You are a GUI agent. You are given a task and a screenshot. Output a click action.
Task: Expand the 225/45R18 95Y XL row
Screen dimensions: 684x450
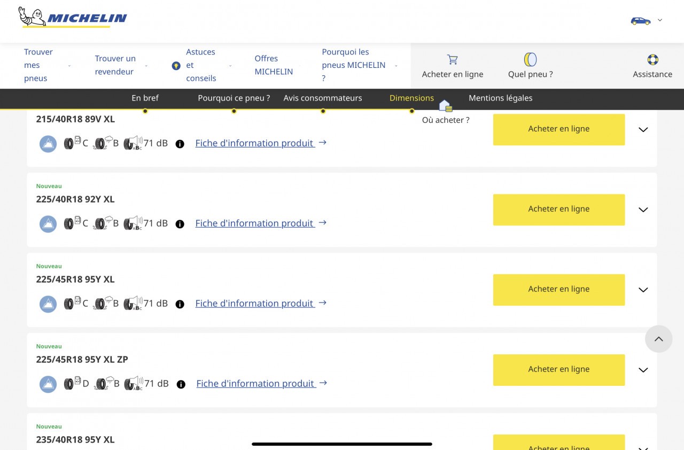(x=643, y=290)
